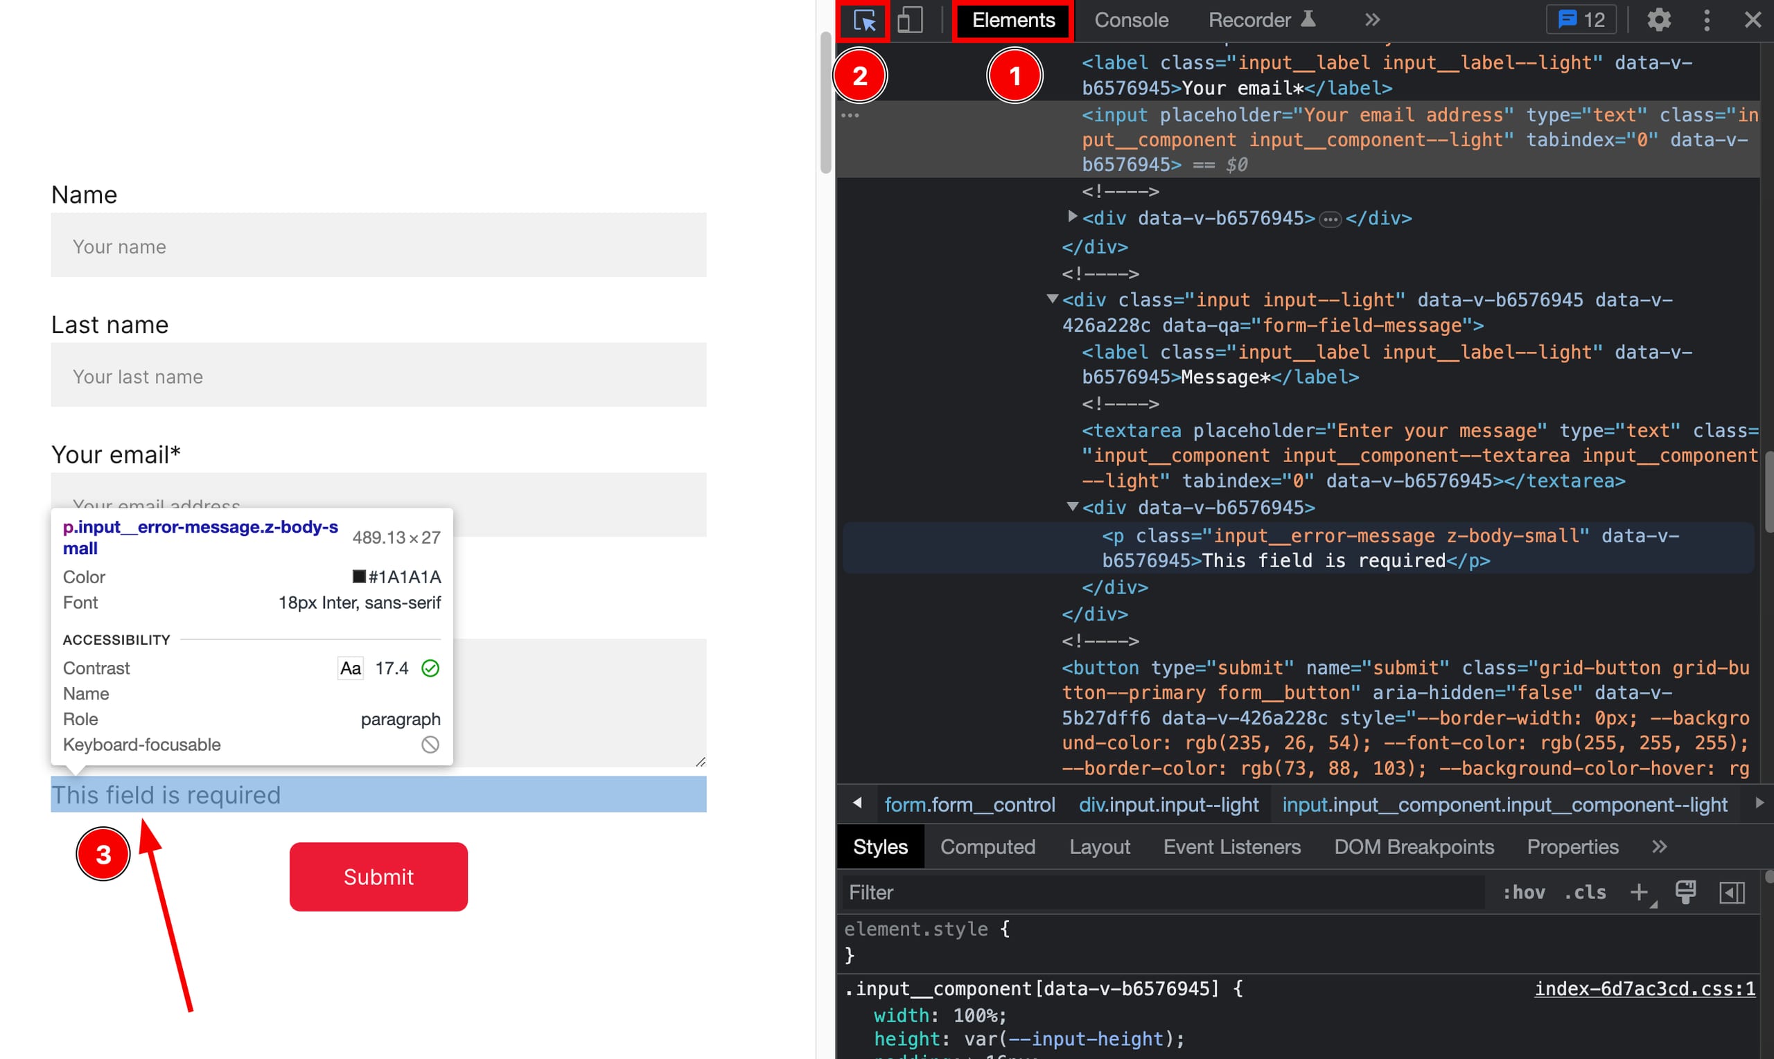Show more Styles pane tabs chevron

pos(1659,846)
